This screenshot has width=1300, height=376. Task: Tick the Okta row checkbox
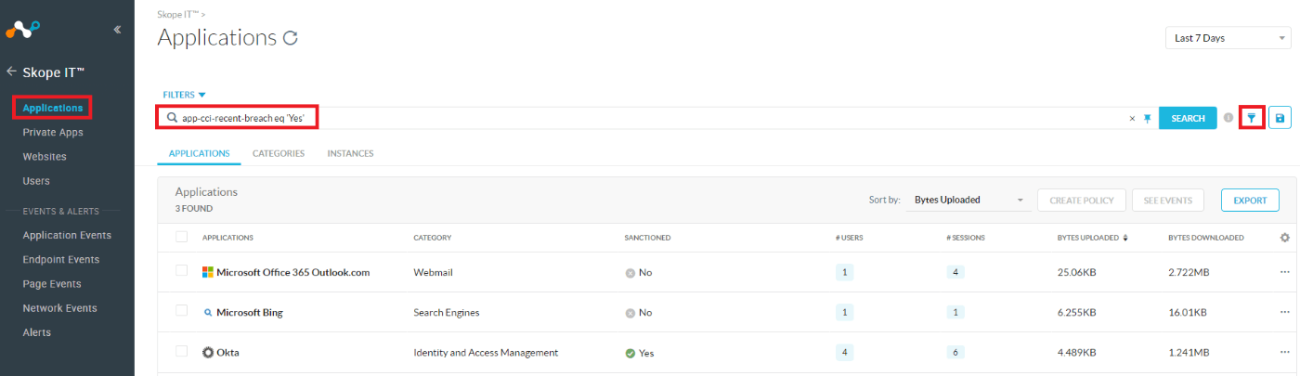(x=181, y=352)
